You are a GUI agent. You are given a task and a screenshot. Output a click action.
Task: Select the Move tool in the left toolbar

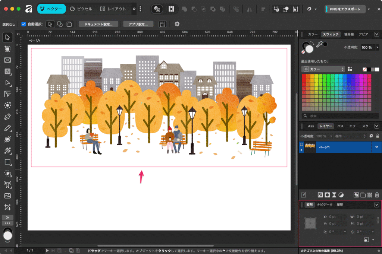point(7,37)
